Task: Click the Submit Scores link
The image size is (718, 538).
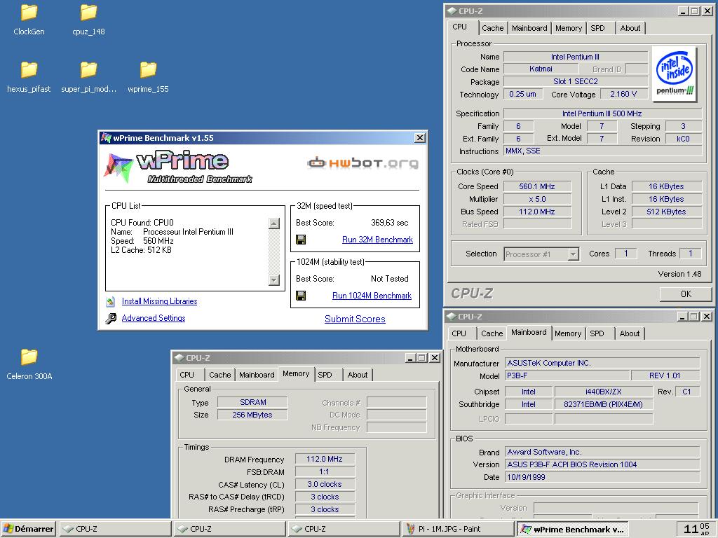Action: (355, 319)
